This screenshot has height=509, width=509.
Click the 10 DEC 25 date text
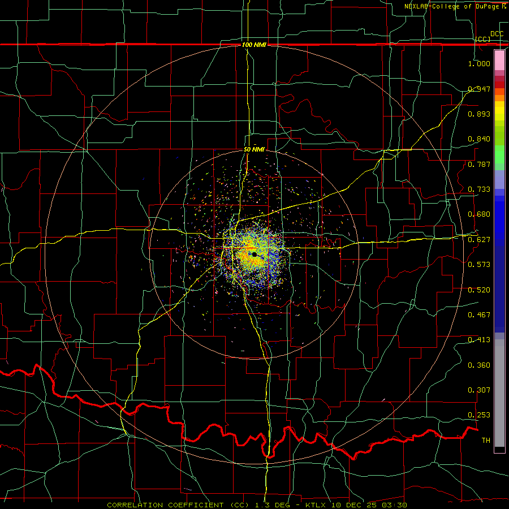point(353,505)
